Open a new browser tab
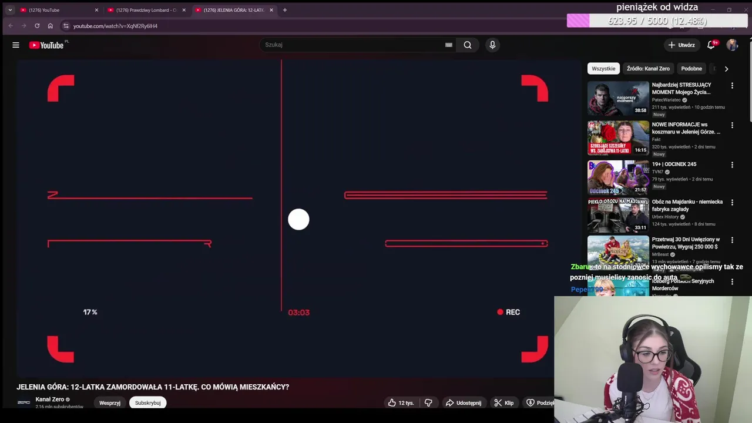 [x=285, y=10]
